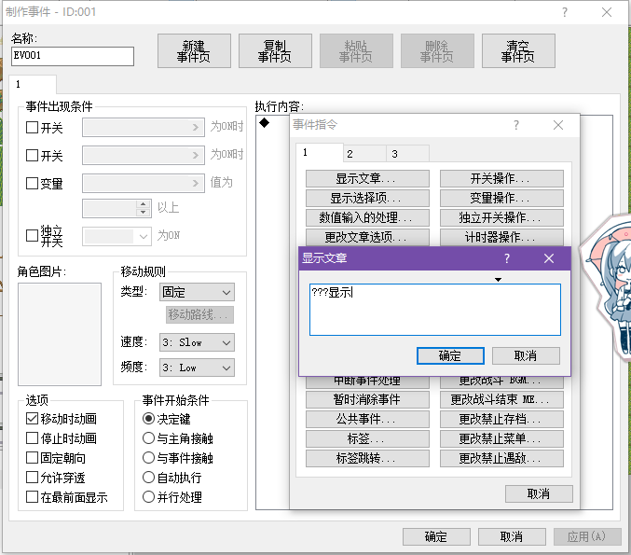This screenshot has width=631, height=555.
Task: Enable the first 开关 condition checkbox
Action: pos(32,127)
